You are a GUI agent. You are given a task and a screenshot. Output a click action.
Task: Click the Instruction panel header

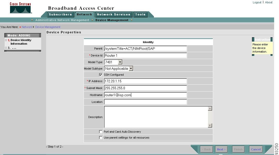[x=262, y=39]
